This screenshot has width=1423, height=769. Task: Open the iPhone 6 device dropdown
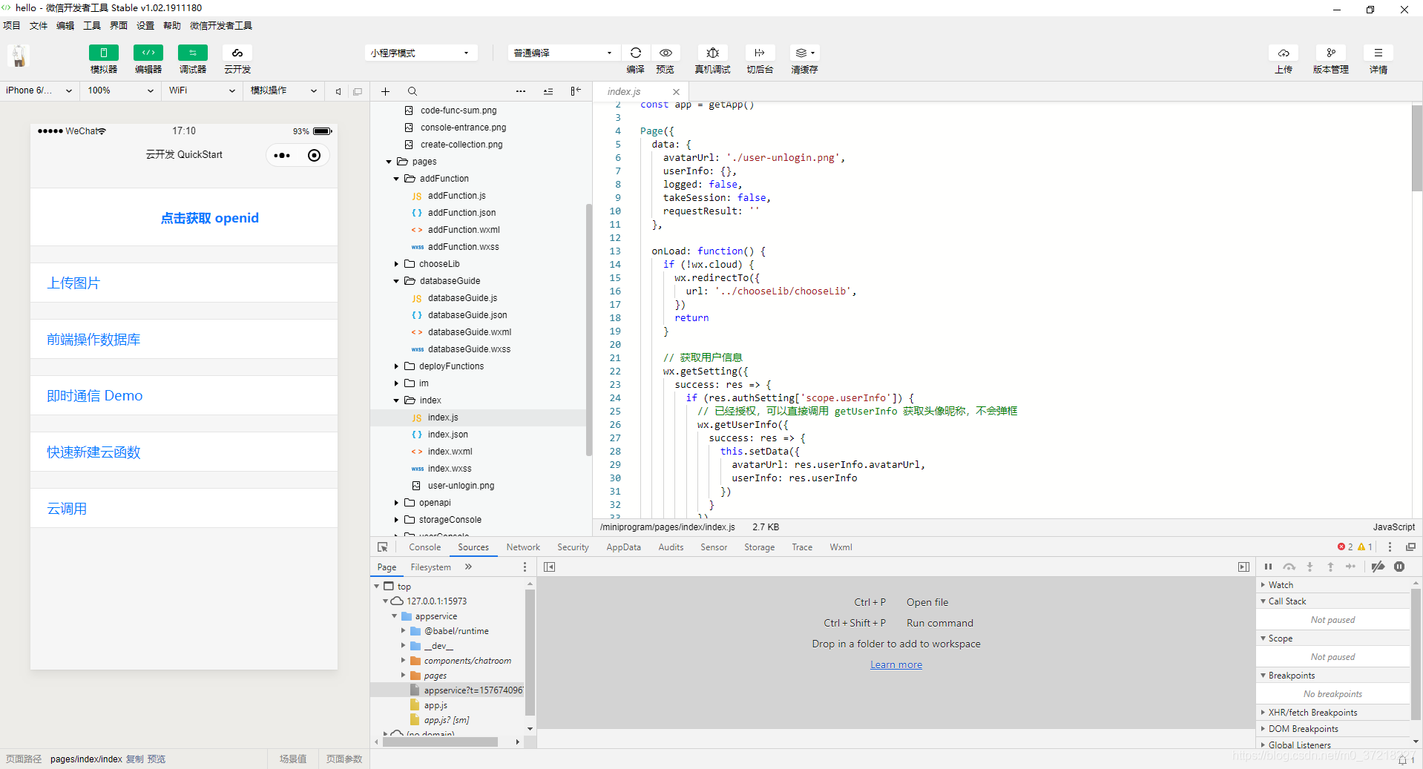[39, 90]
